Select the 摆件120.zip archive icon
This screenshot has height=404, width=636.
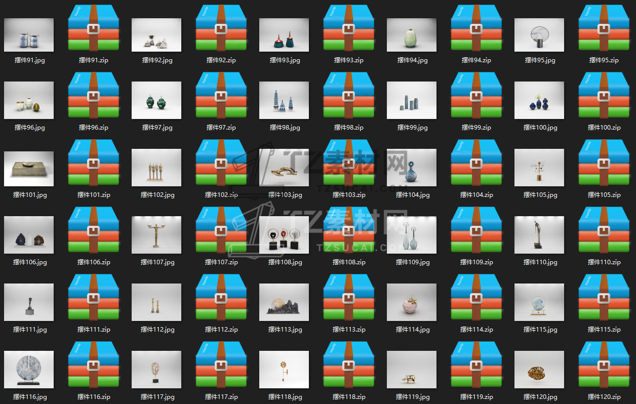pos(604,365)
